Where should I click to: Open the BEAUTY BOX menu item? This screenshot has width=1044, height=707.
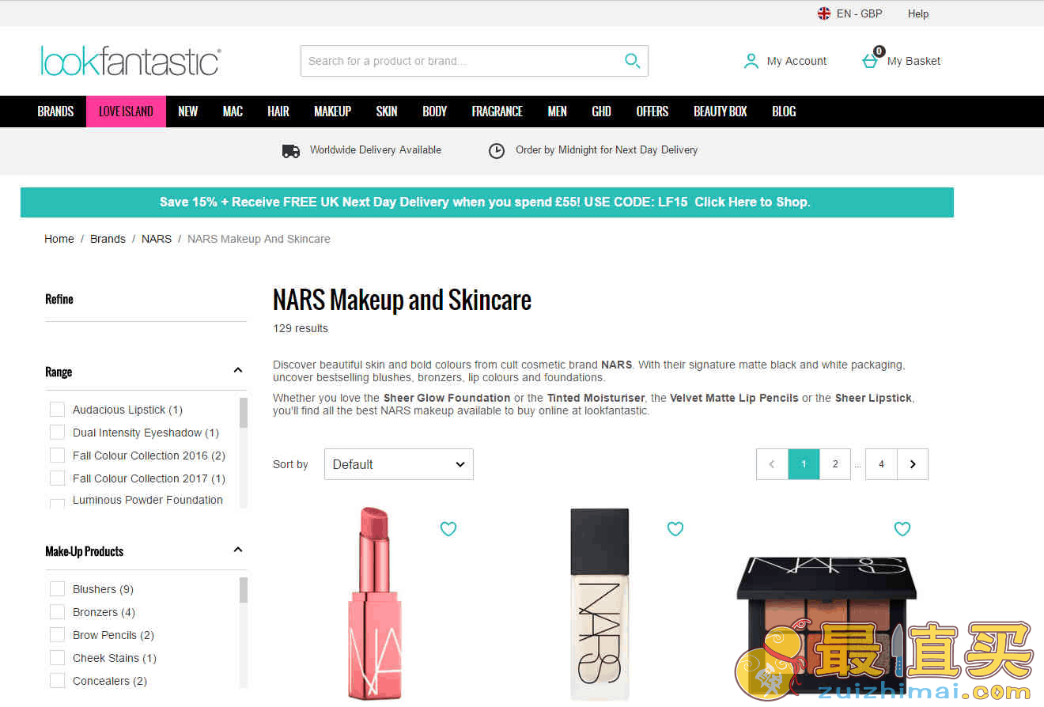click(x=720, y=112)
